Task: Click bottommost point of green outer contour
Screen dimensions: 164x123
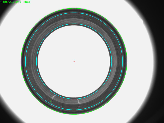Action: [74, 114]
